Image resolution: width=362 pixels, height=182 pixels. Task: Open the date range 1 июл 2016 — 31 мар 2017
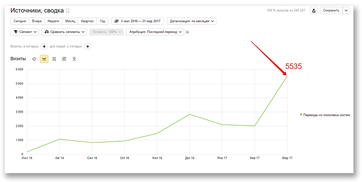tap(137, 21)
